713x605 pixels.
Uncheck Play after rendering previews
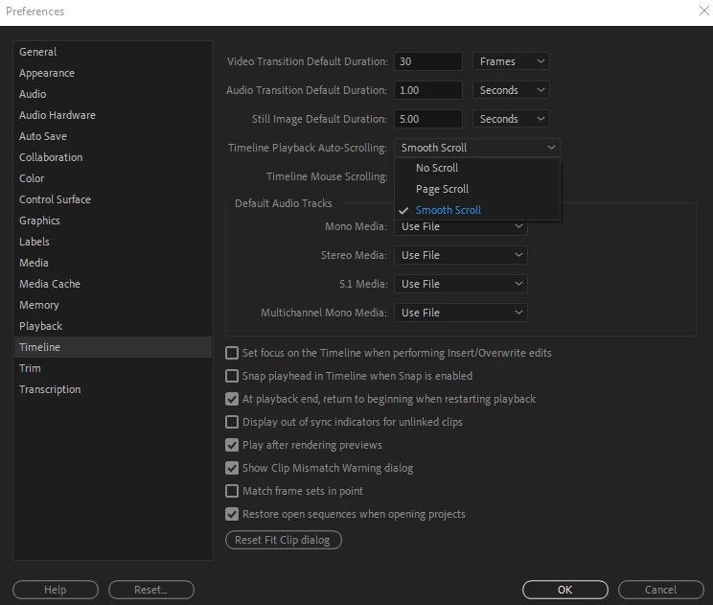tap(232, 445)
